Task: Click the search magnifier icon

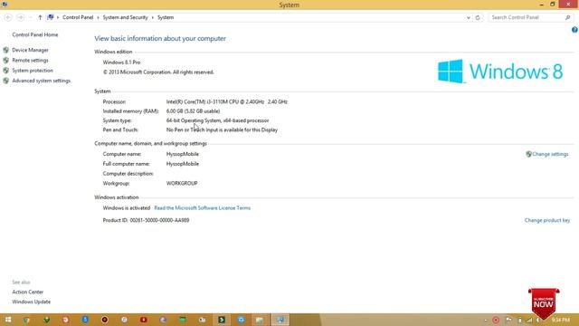Action: (567, 17)
